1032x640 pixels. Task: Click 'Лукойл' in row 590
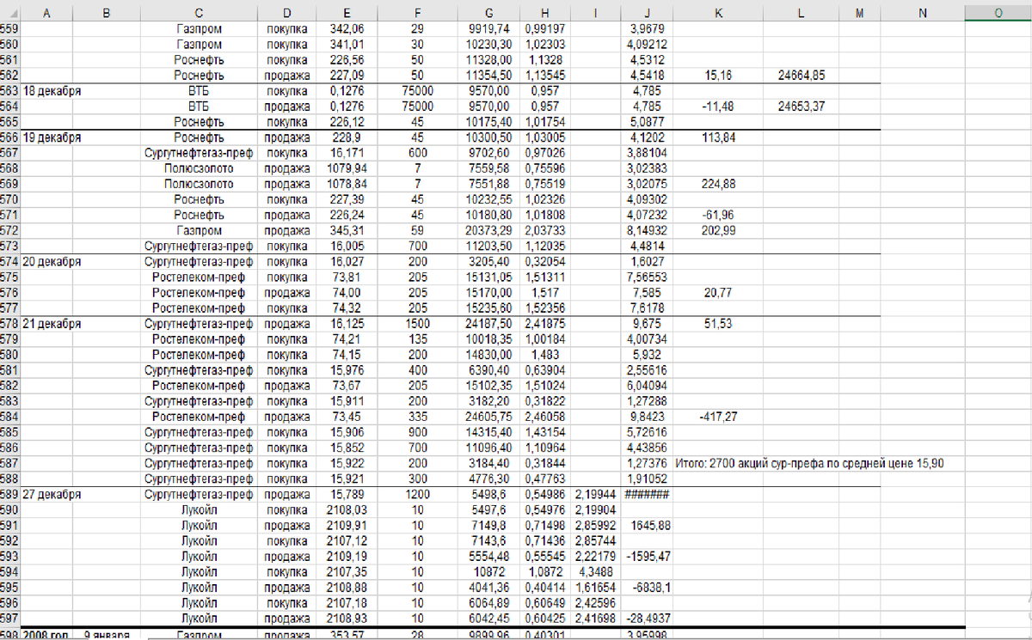click(x=199, y=509)
